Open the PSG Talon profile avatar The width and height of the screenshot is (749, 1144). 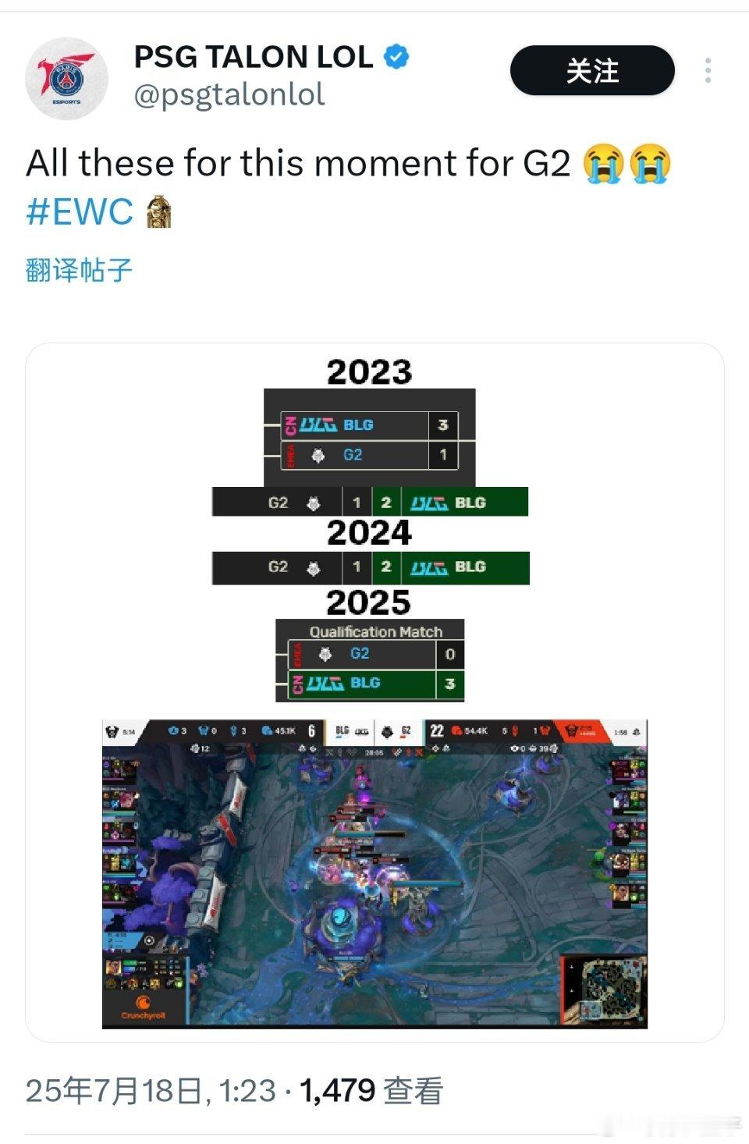click(x=66, y=78)
